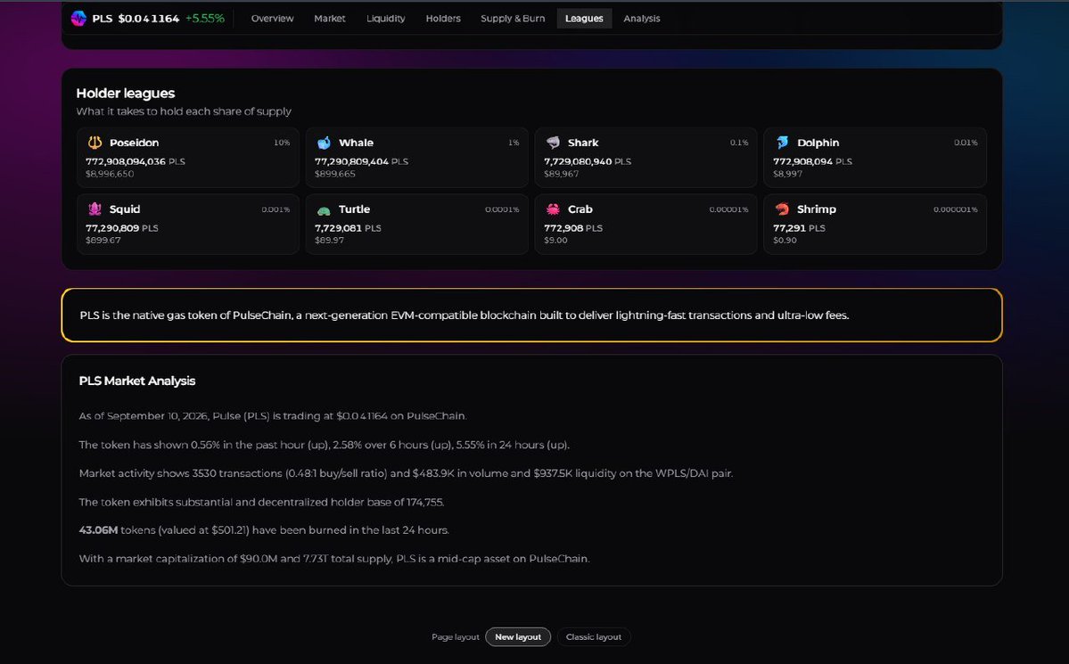1069x664 pixels.
Task: Click the Dolphin league name
Action: coord(818,143)
